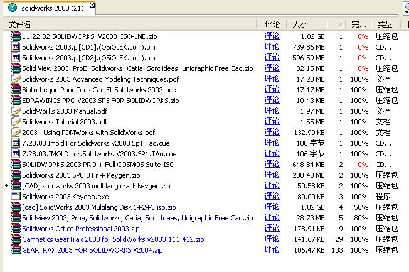Viewport: 409px width, 272px height.
Task: Click document icon of Solidworks Tutorial 2003.pdf
Action: point(16,122)
